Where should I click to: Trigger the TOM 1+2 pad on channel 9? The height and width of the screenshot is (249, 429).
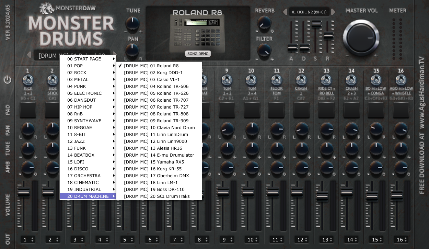click(227, 110)
